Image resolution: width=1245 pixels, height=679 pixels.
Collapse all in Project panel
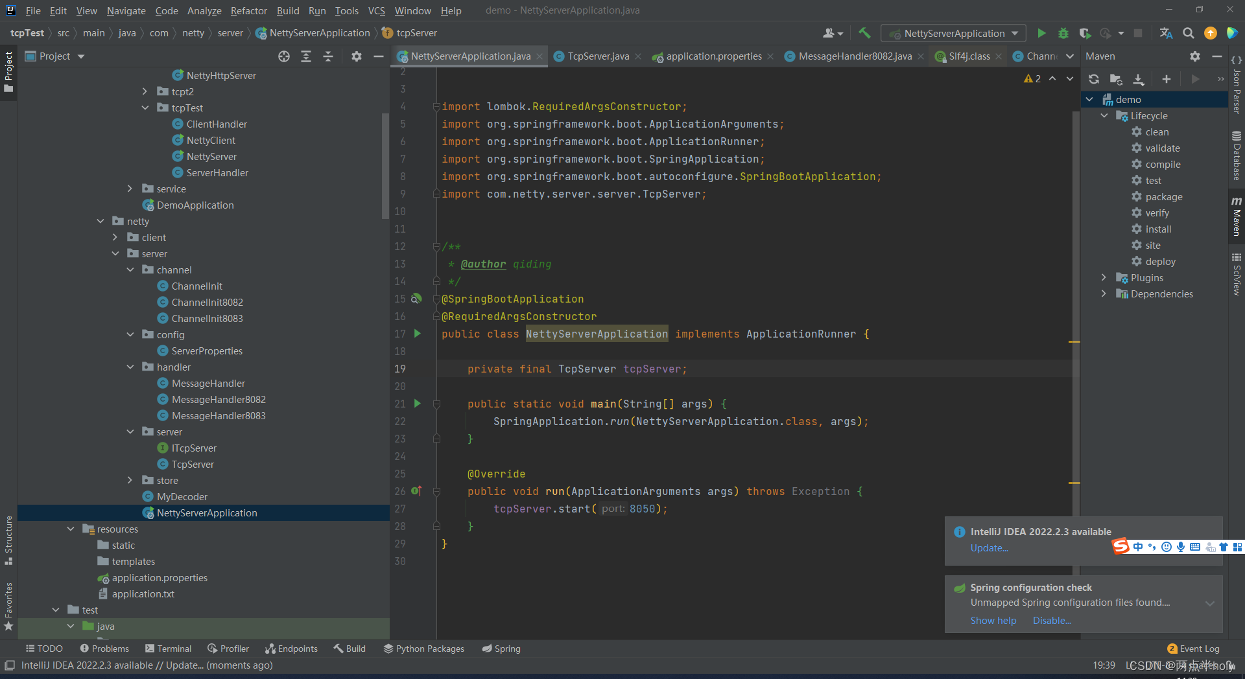328,56
